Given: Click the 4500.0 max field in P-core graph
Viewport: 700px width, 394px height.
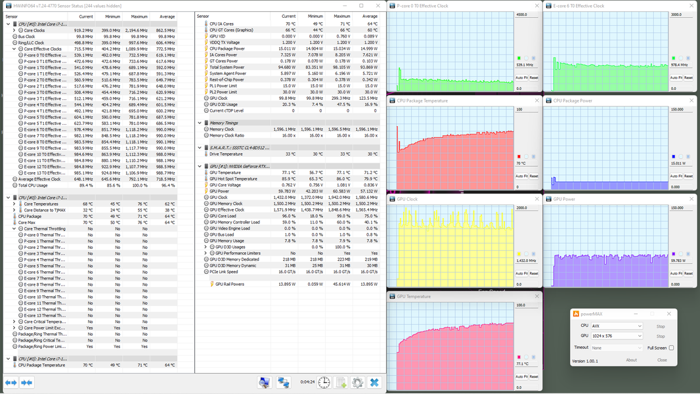Looking at the screenshot, I should coord(527,14).
